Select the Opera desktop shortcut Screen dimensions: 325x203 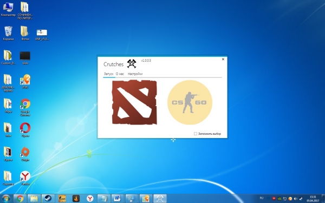pos(25,130)
